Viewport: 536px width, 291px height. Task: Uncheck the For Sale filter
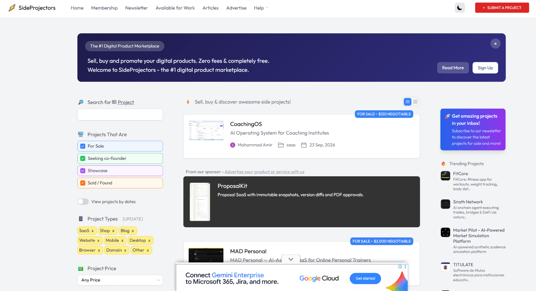83,146
